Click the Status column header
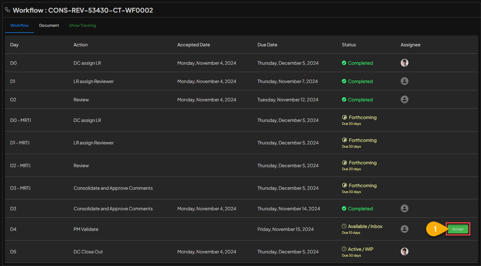This screenshot has width=481, height=266. point(349,45)
